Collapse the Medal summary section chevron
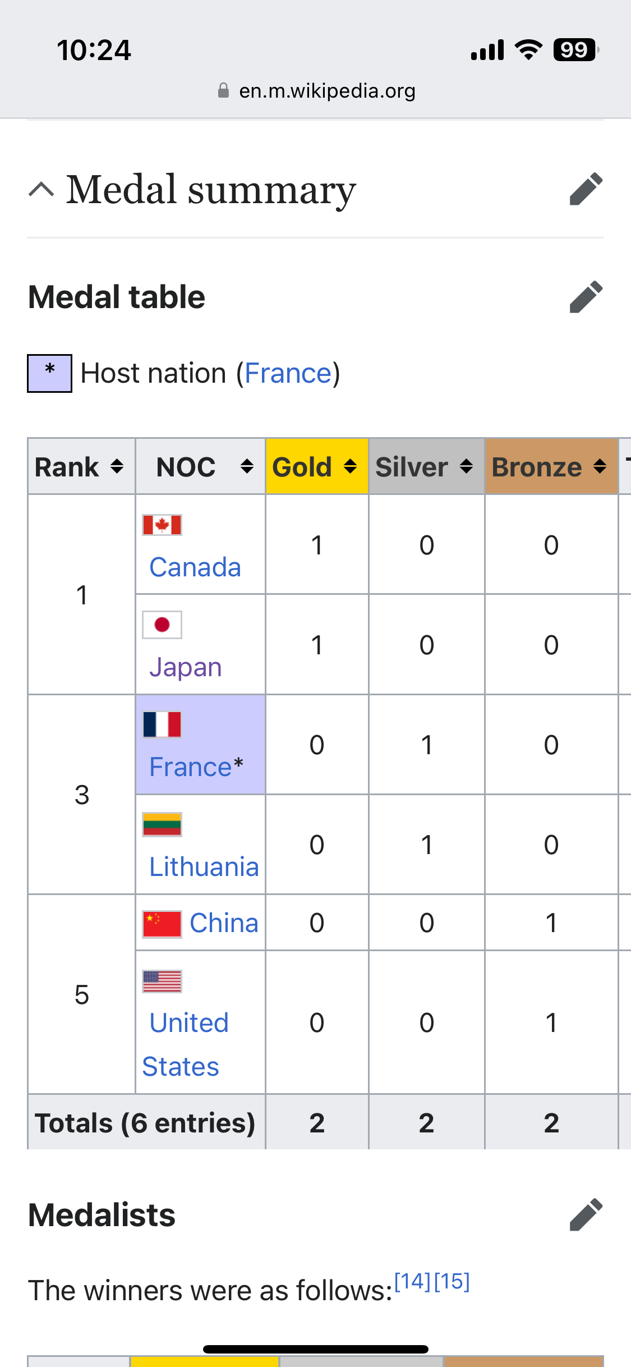 pyautogui.click(x=42, y=190)
